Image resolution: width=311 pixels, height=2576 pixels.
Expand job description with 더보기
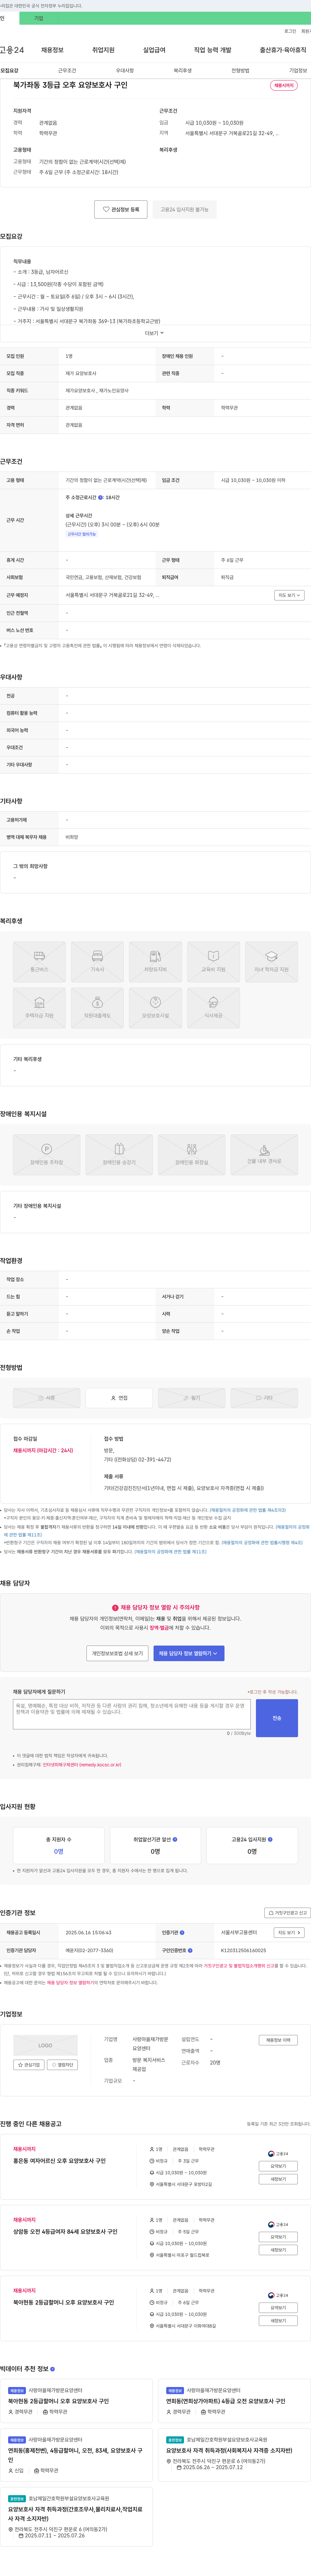click(155, 333)
